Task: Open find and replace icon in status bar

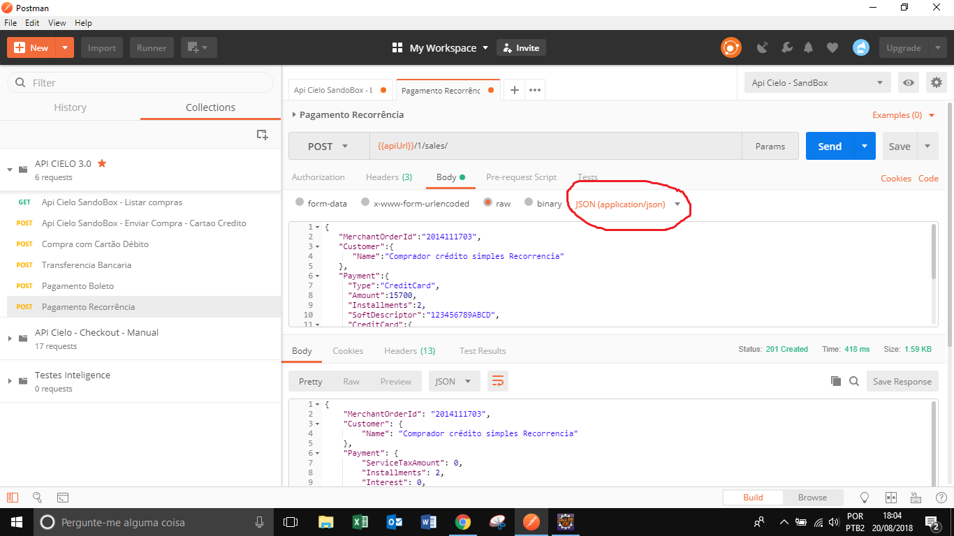Action: [x=37, y=498]
